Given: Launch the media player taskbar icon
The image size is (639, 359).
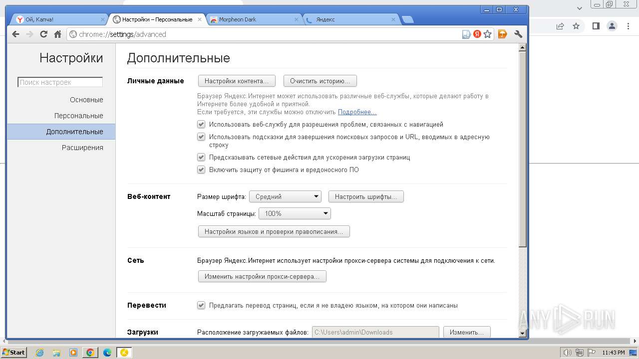Looking at the screenshot, I should tap(73, 353).
